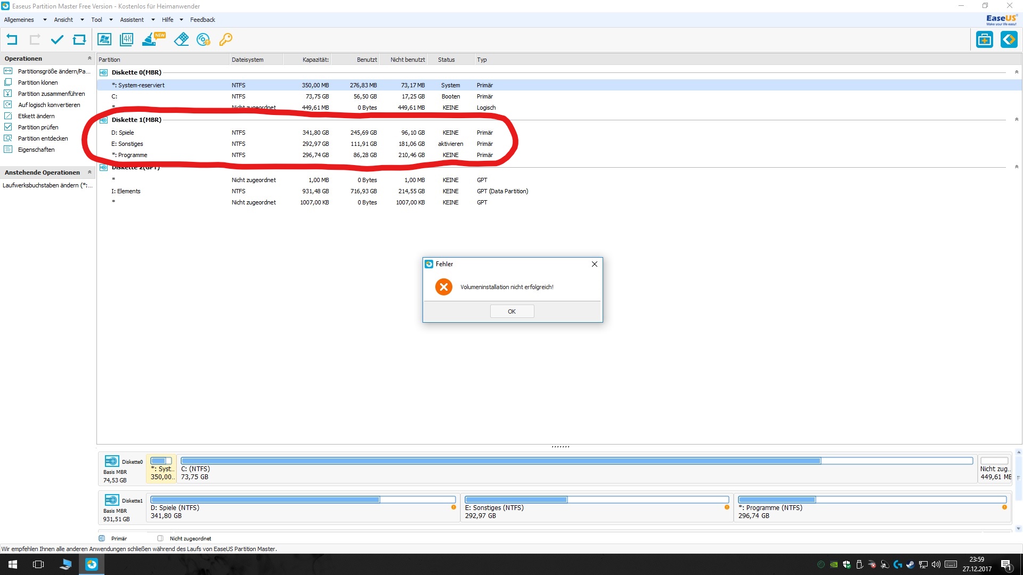Open the Tool menu dropdown arrow
Screen dimensions: 1023x575
tap(111, 20)
